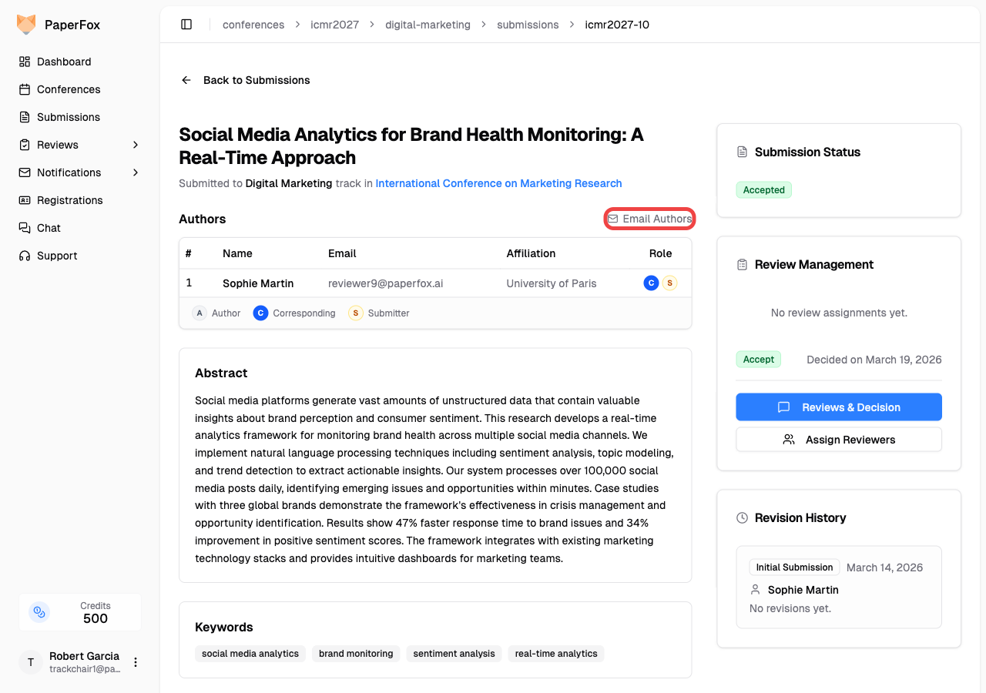This screenshot has width=986, height=693.
Task: Toggle the sidebar panel icon
Action: [x=186, y=25]
